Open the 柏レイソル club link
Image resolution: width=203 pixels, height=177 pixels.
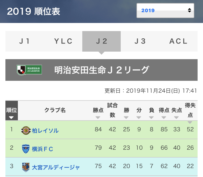point(45,131)
